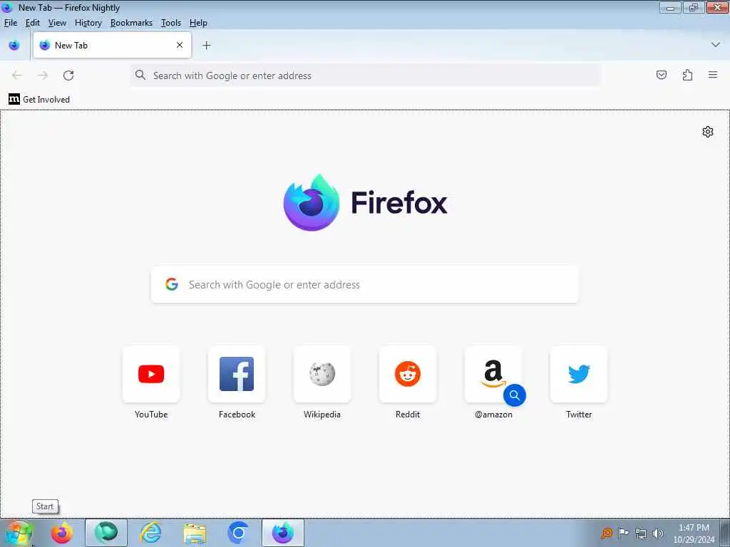Open the View menu

(57, 23)
